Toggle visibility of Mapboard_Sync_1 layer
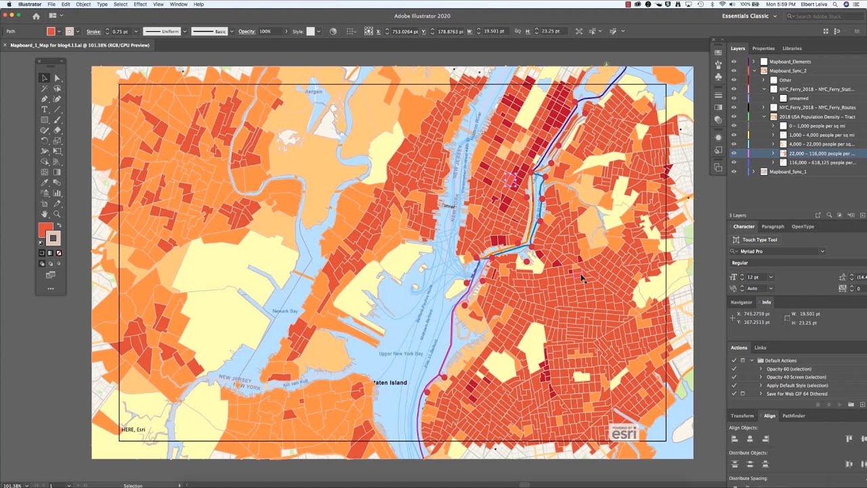Screen dimensions: 867x488 [734, 171]
